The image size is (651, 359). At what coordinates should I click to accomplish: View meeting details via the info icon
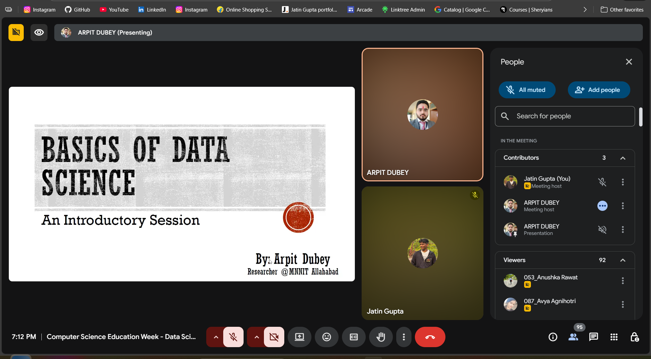pyautogui.click(x=552, y=337)
